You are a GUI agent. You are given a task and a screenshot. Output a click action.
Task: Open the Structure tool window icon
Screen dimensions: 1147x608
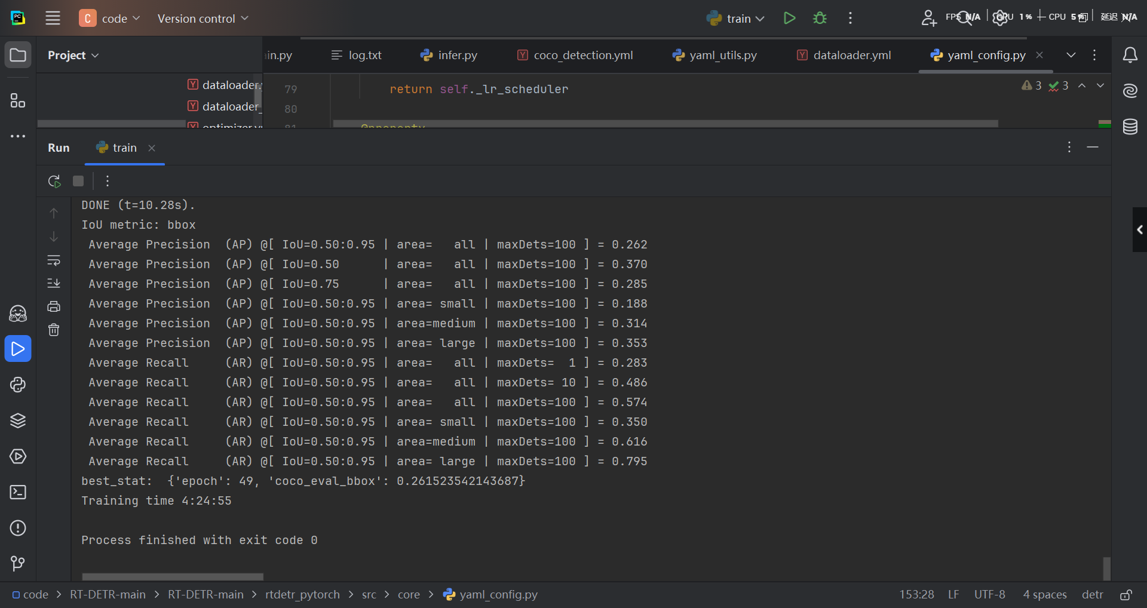(x=18, y=100)
